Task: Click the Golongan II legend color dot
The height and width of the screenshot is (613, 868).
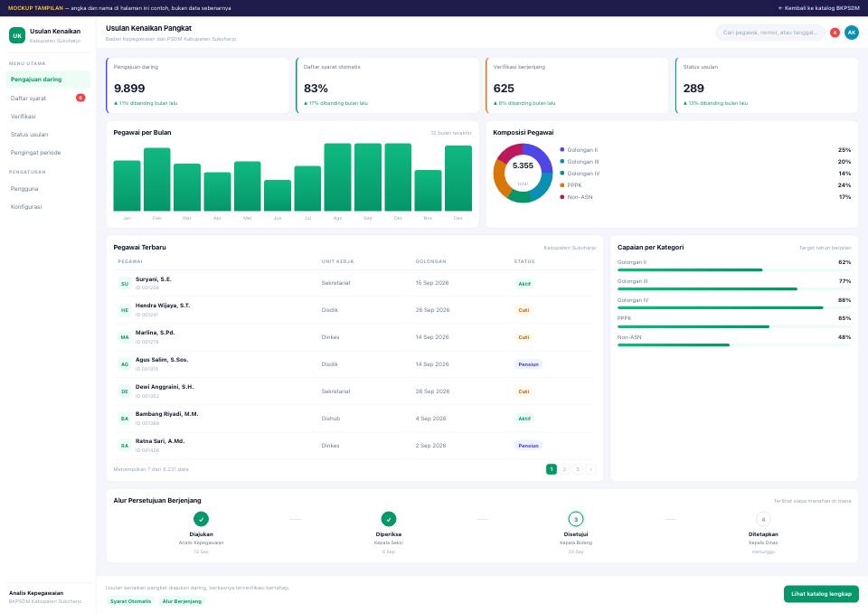Action: pyautogui.click(x=561, y=149)
